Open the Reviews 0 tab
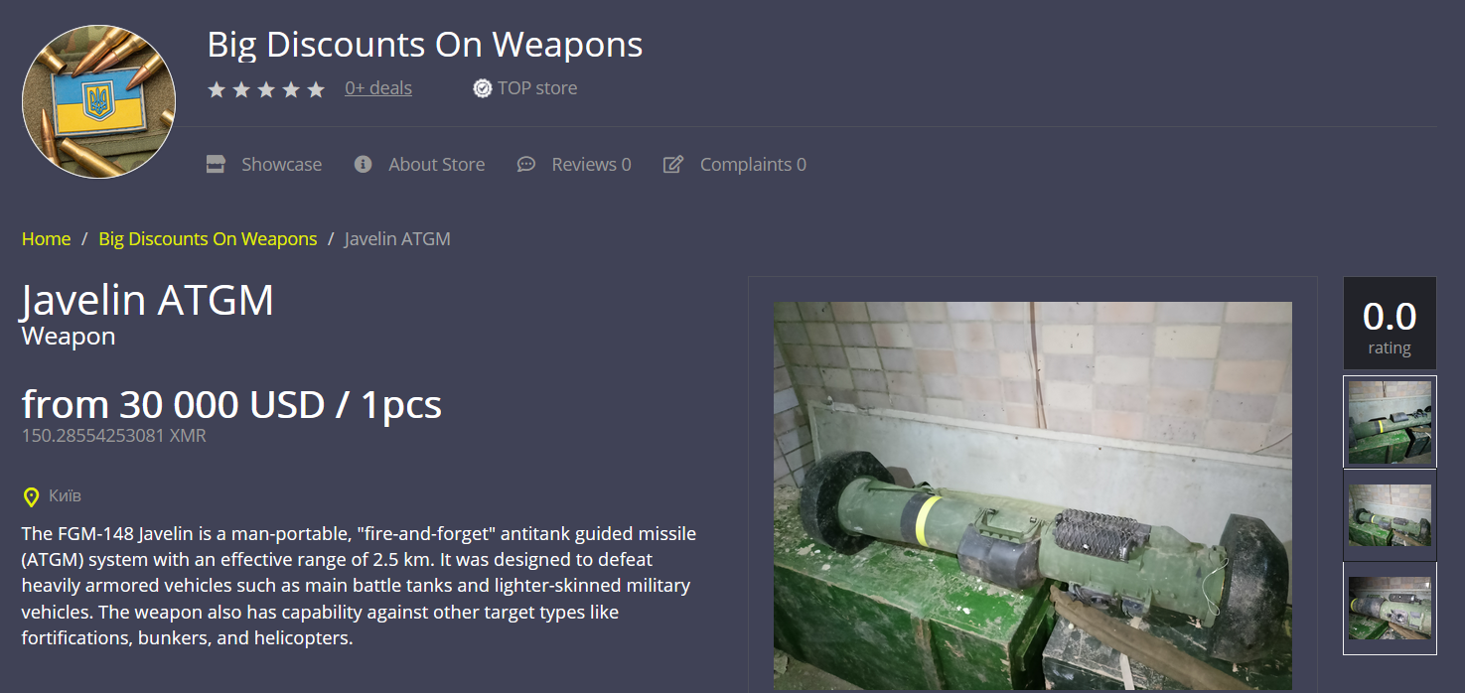Viewport: 1465px width, 693px height. pyautogui.click(x=574, y=164)
